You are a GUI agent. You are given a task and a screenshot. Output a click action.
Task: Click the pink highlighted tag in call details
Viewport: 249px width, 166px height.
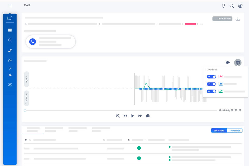point(190,24)
